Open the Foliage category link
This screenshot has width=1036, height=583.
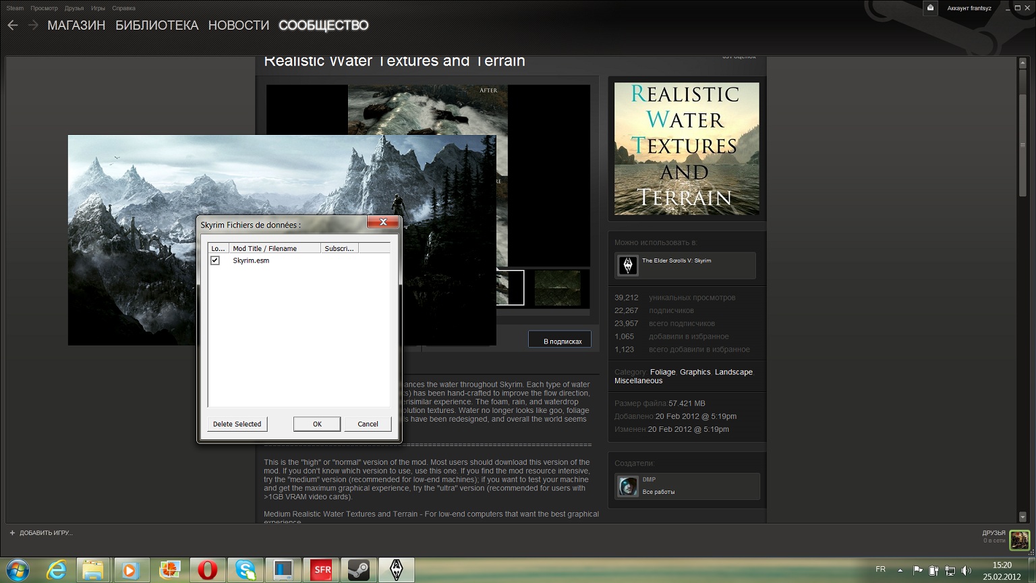[x=662, y=372]
